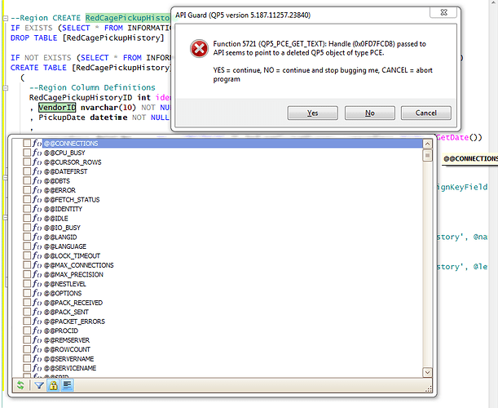Check the box for @@OPTIONS
The height and width of the screenshot is (408, 498).
coord(27,293)
